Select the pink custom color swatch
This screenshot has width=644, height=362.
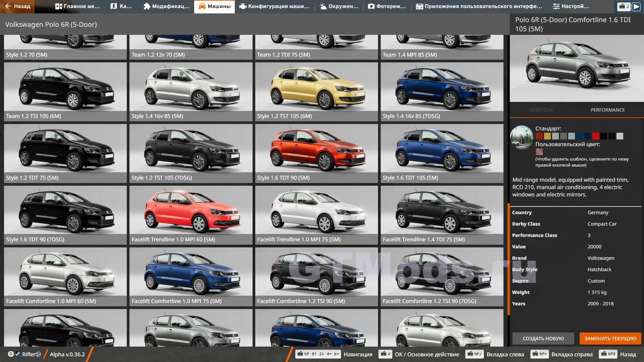click(x=539, y=152)
